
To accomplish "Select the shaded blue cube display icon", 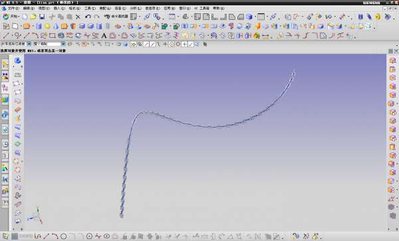I will (x=249, y=17).
